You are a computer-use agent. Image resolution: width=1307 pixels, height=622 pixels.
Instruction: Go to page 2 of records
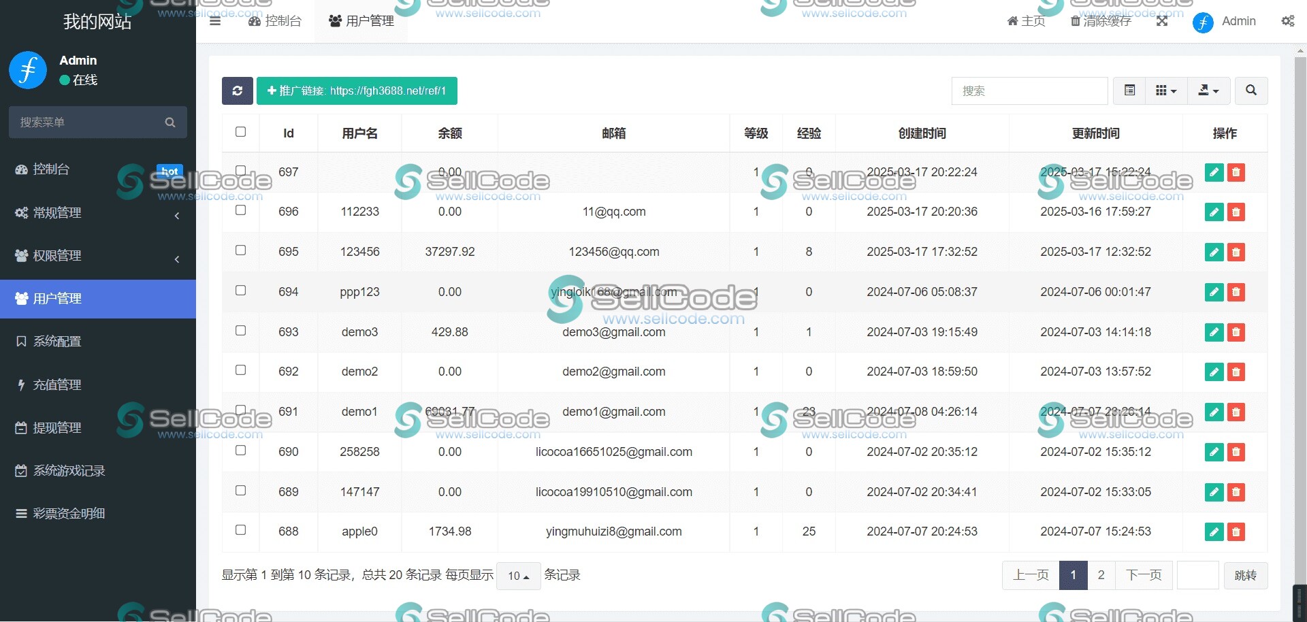click(1101, 576)
